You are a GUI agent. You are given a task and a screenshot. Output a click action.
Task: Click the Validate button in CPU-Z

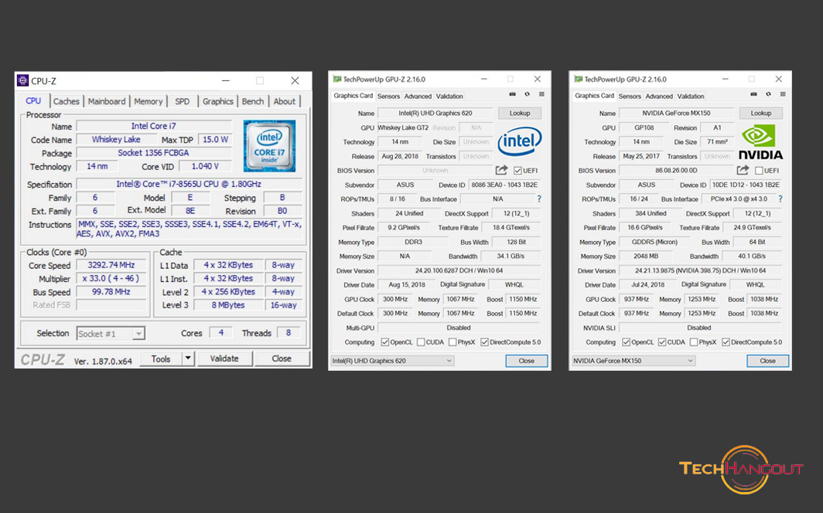pyautogui.click(x=224, y=358)
